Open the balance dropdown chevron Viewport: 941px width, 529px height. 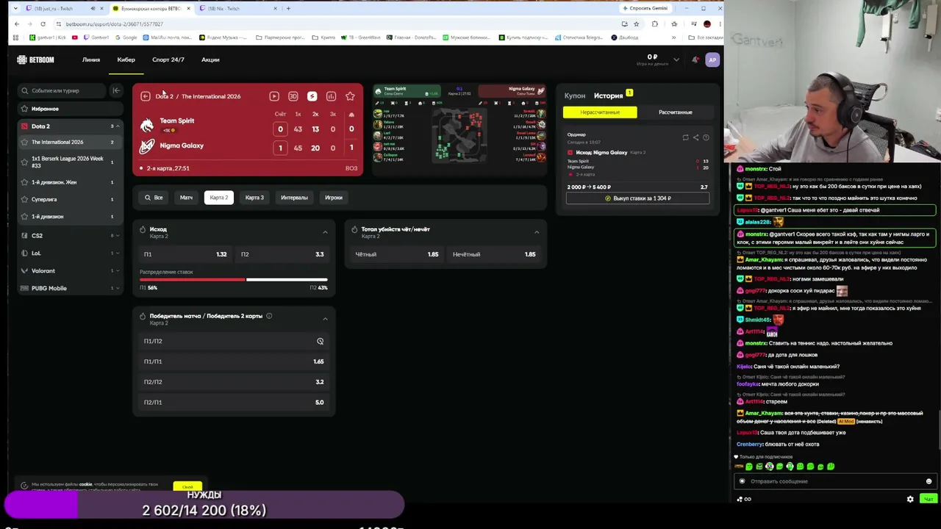676,60
